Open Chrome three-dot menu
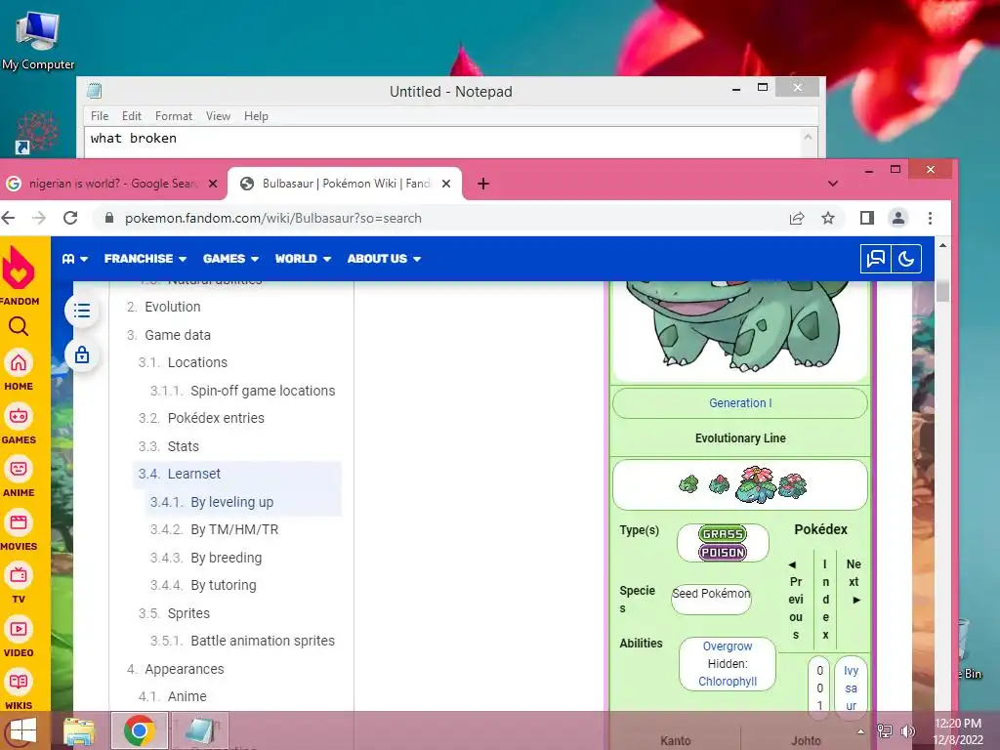 930,218
